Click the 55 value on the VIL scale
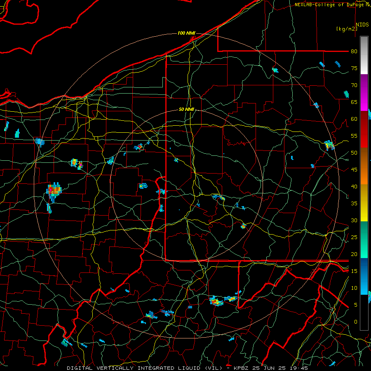 pyautogui.click(x=354, y=136)
